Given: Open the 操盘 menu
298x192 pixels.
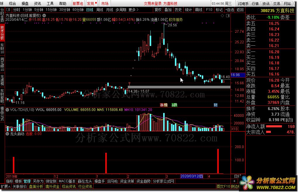Looking at the screenshot, I should click(x=25, y=4).
